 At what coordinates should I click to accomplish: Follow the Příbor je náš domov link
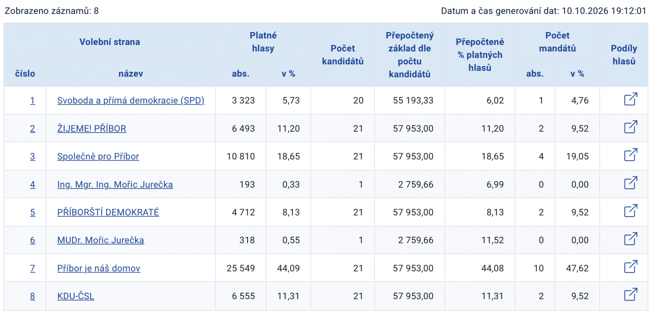[x=99, y=268]
